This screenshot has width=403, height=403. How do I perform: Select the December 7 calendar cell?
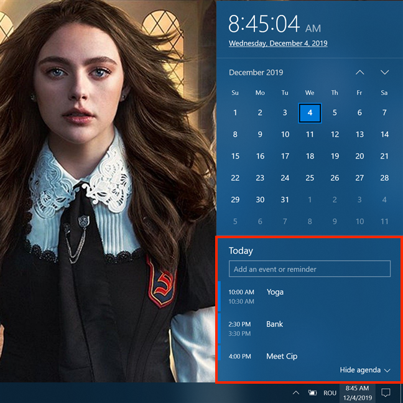point(384,113)
